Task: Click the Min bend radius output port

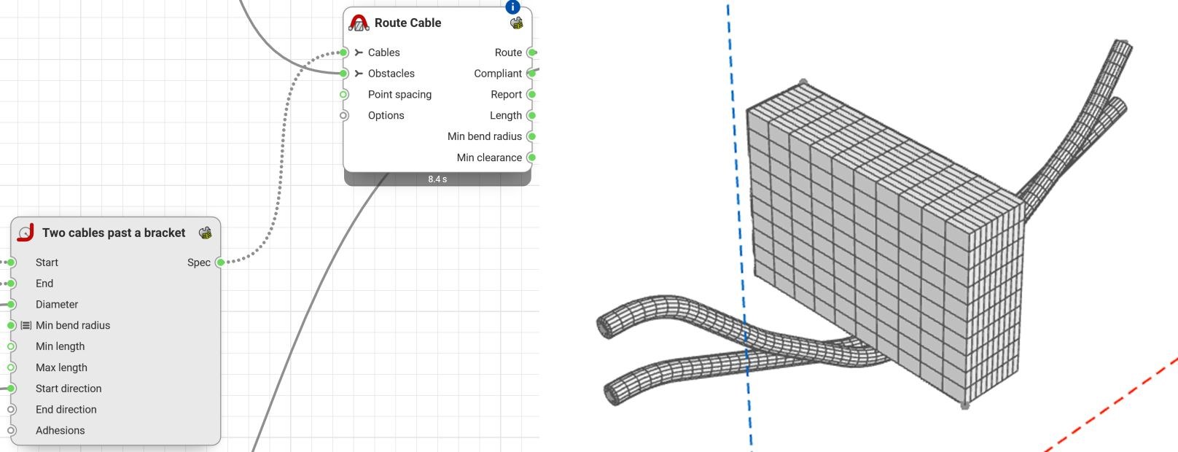Action: pyautogui.click(x=531, y=136)
